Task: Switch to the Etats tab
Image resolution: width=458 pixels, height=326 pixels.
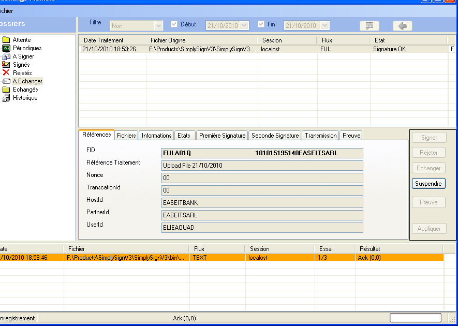Action: 184,136
